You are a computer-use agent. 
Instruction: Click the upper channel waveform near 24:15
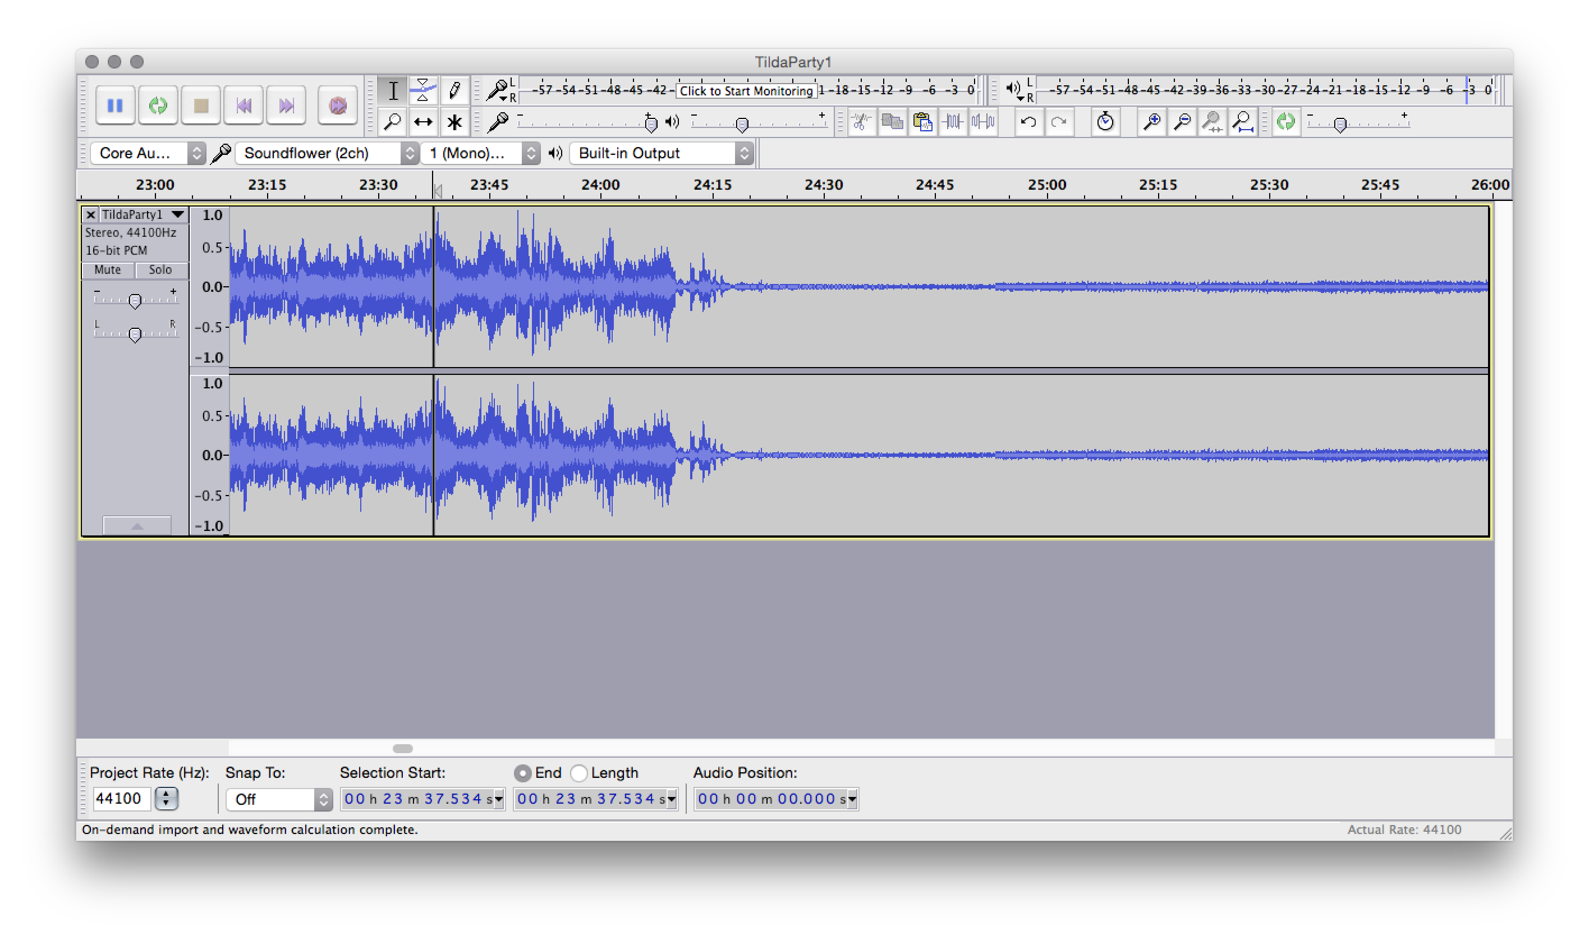pyautogui.click(x=712, y=287)
